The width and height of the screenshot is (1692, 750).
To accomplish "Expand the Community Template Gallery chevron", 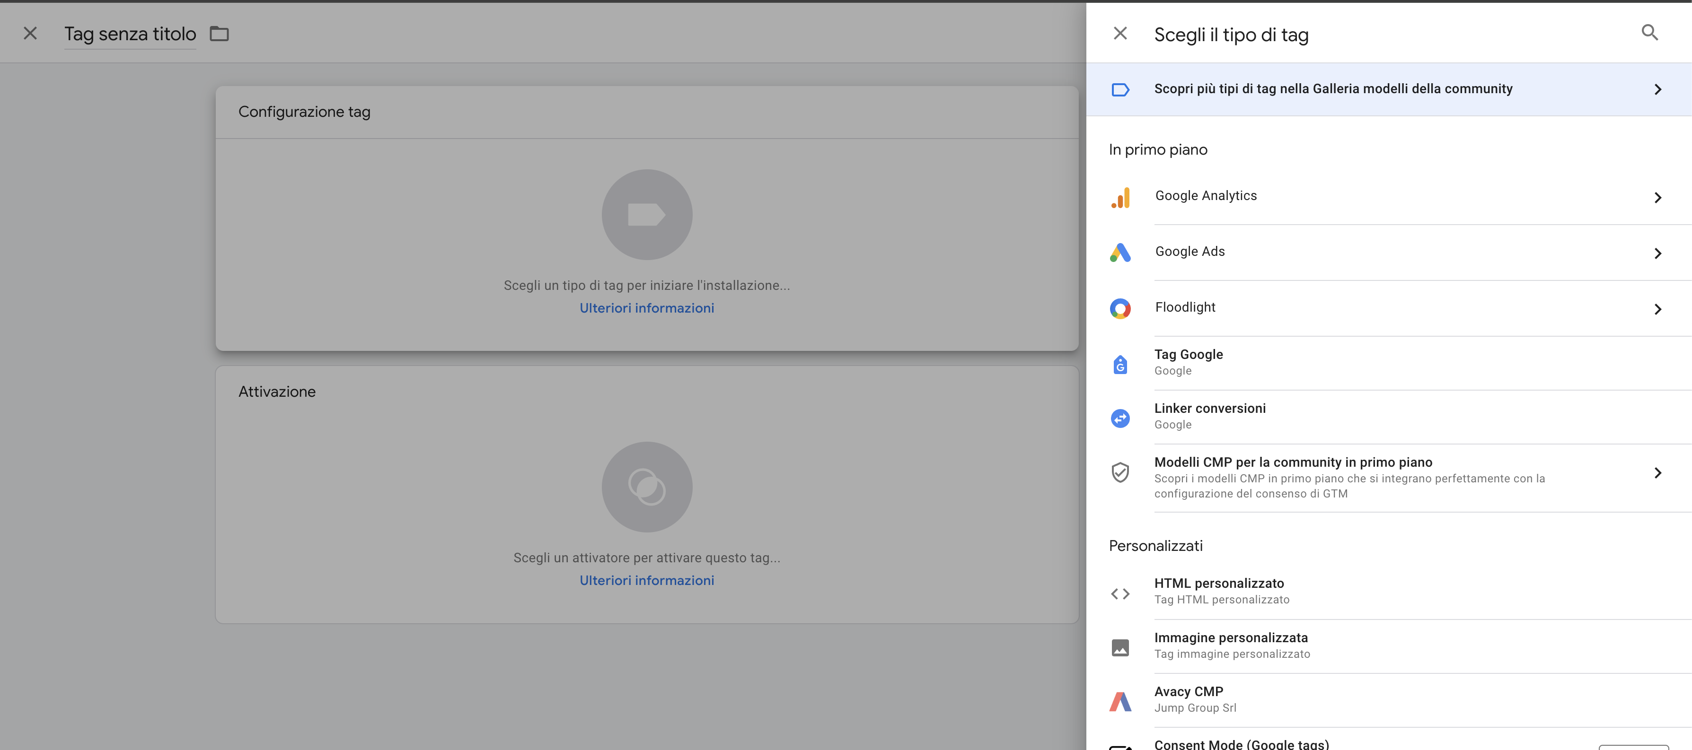I will (x=1657, y=89).
